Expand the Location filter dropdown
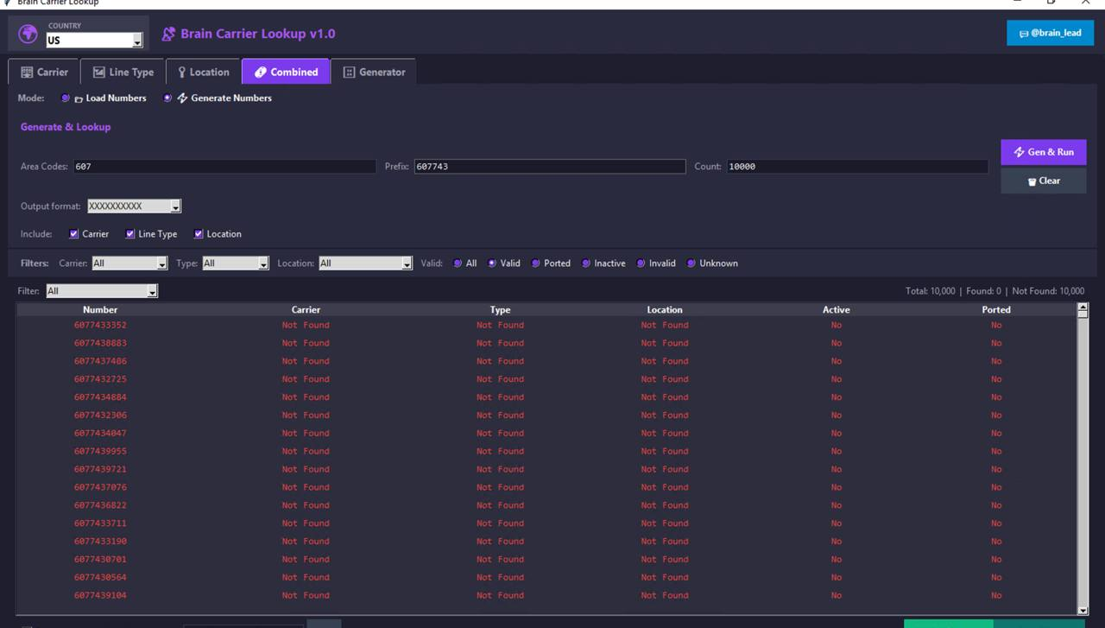This screenshot has height=628, width=1105. coord(366,263)
